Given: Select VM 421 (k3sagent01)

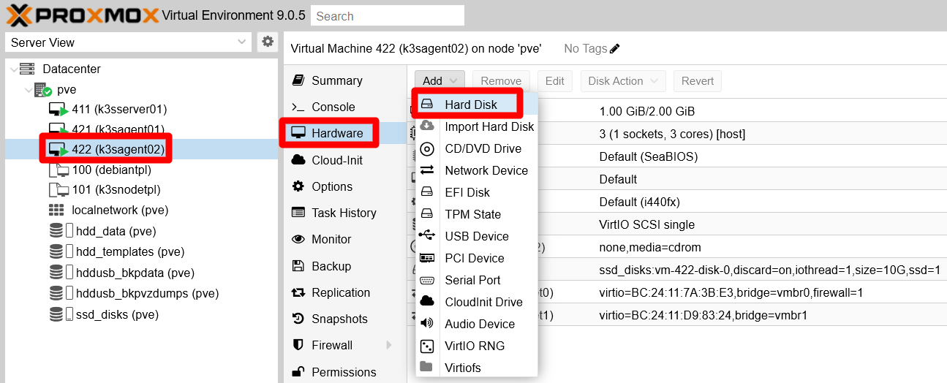Looking at the screenshot, I should pos(118,129).
